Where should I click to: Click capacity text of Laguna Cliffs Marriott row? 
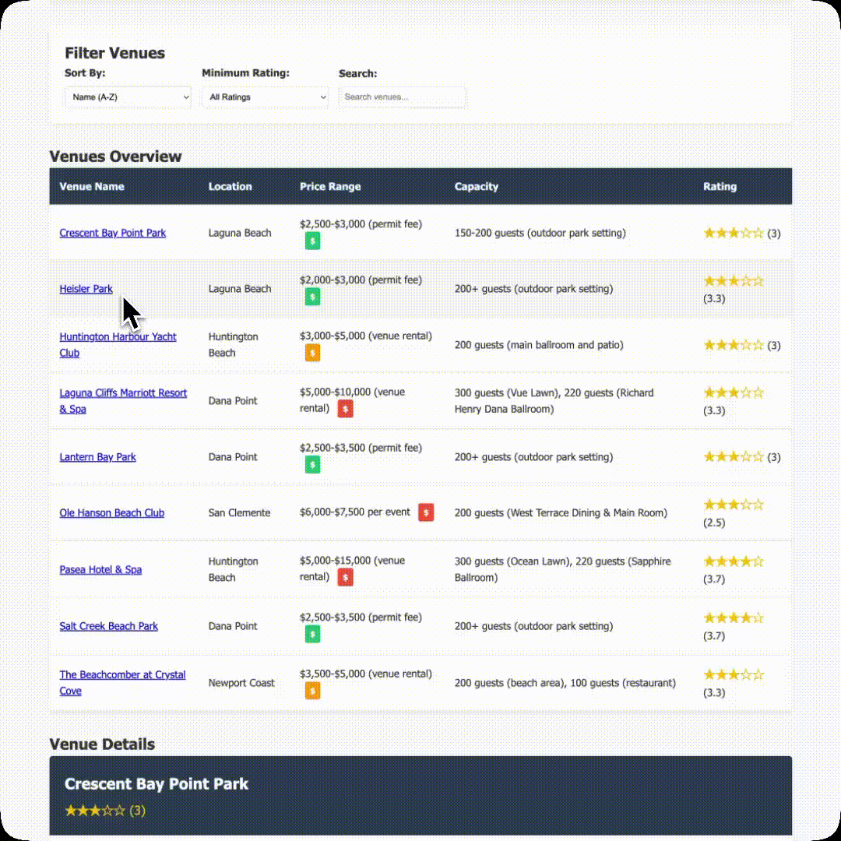[x=554, y=401]
